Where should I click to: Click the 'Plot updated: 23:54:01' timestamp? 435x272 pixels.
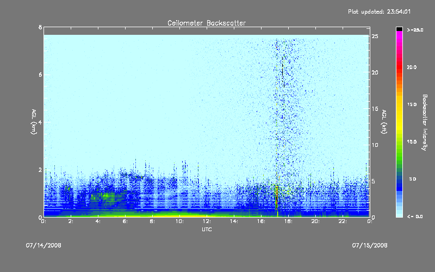pyautogui.click(x=379, y=11)
